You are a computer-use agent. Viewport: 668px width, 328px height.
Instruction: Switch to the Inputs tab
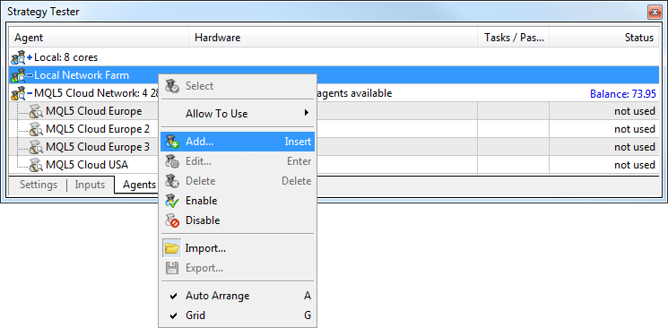click(90, 185)
